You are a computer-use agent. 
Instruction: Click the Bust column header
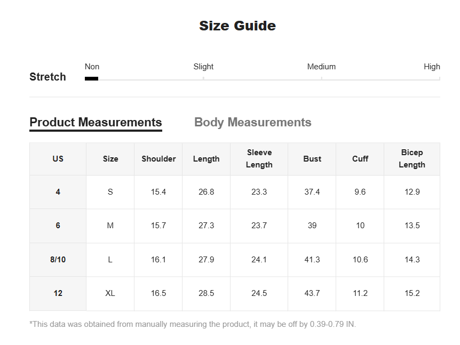(312, 159)
